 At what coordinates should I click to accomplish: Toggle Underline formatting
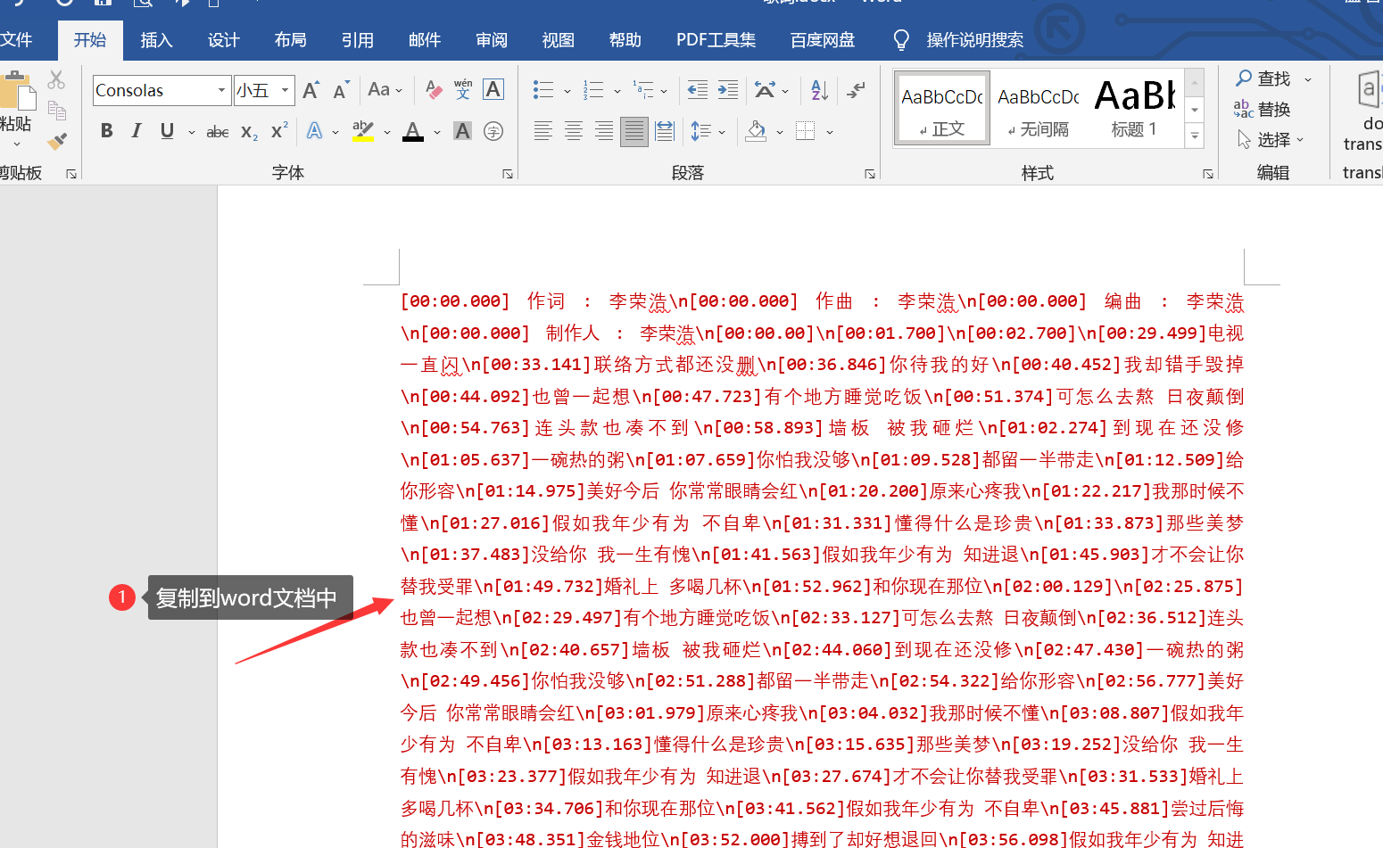(x=167, y=131)
